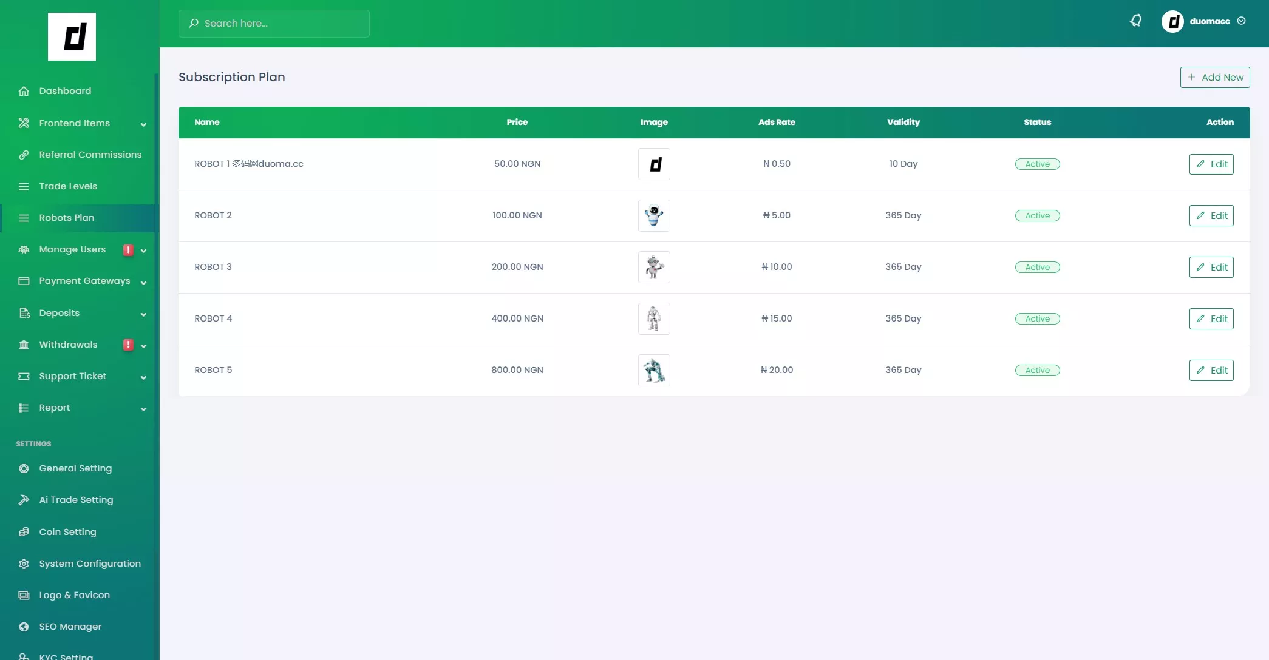Click the Dashboard home icon
The width and height of the screenshot is (1269, 660).
(24, 91)
